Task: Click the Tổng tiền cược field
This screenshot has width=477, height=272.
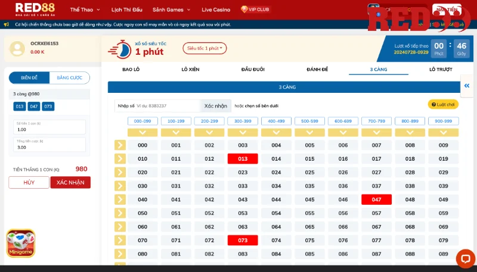Action: [x=49, y=145]
